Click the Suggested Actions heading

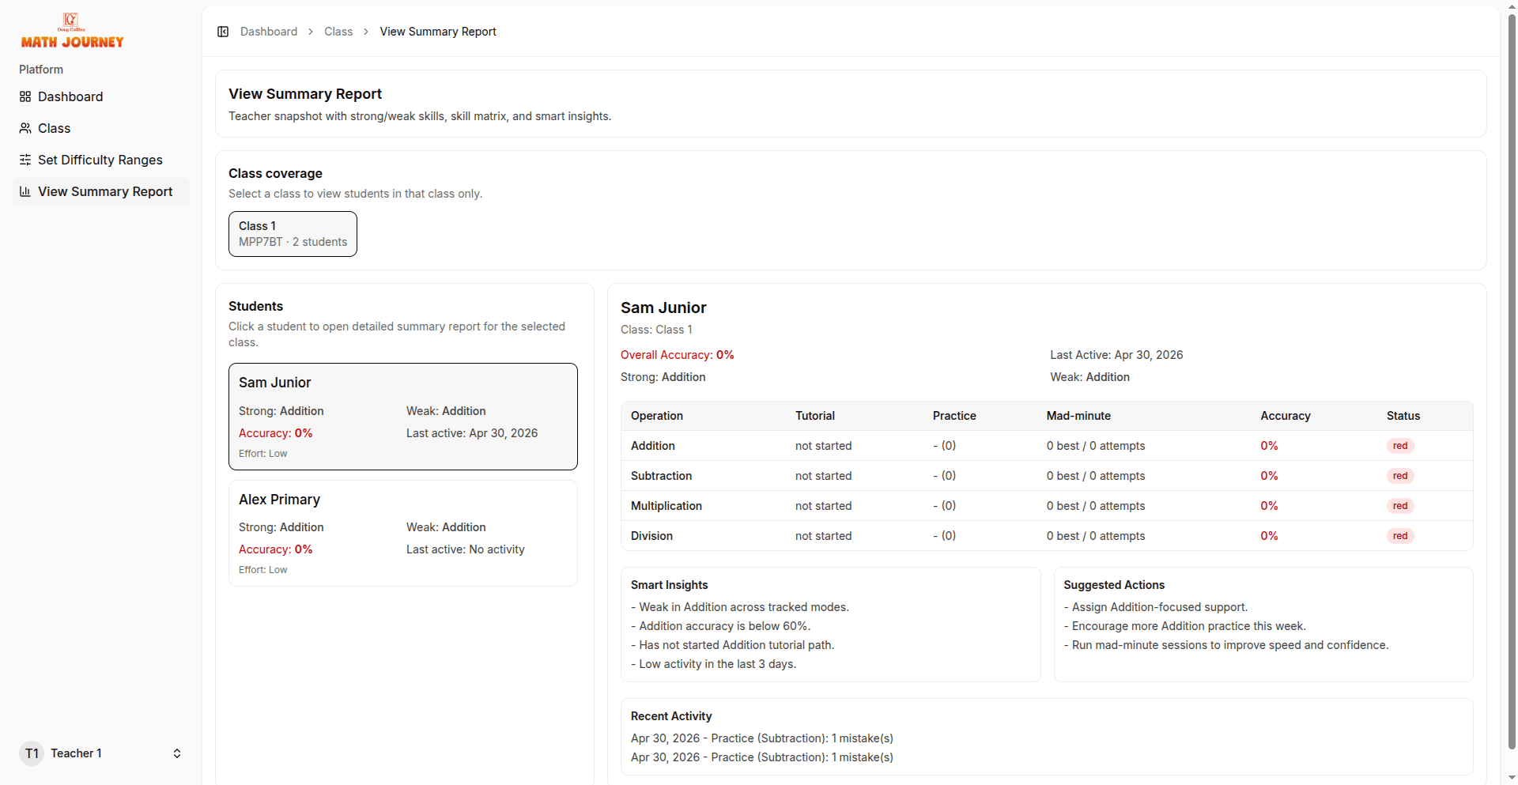(x=1114, y=585)
